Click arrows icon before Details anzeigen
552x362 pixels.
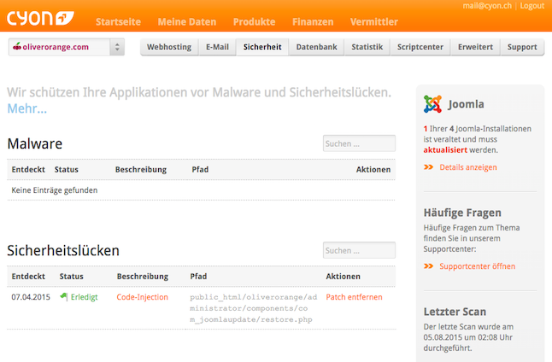[428, 167]
